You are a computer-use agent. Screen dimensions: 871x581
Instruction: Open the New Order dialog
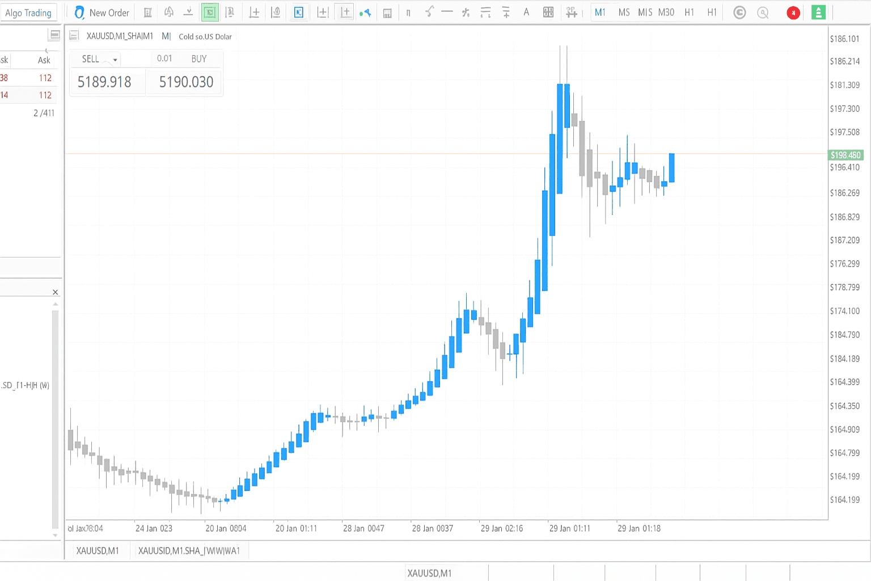pyautogui.click(x=102, y=12)
